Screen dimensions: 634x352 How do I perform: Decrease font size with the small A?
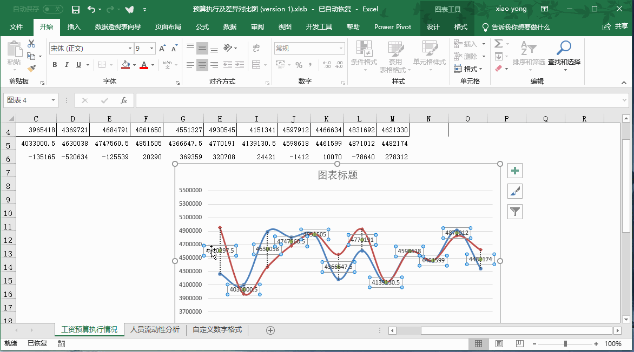click(174, 49)
